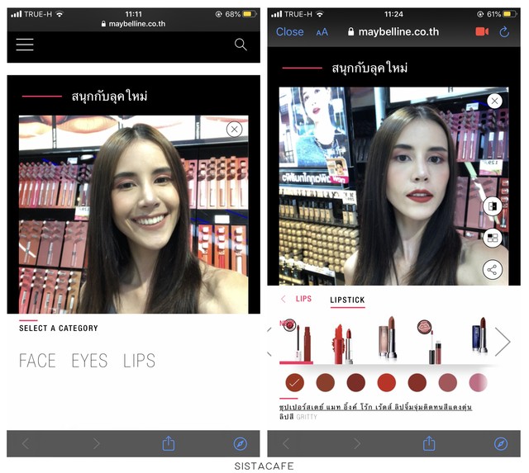Tap the back arrow in left Safari toolbar
Screen dimensions: 529x473
click(x=26, y=443)
